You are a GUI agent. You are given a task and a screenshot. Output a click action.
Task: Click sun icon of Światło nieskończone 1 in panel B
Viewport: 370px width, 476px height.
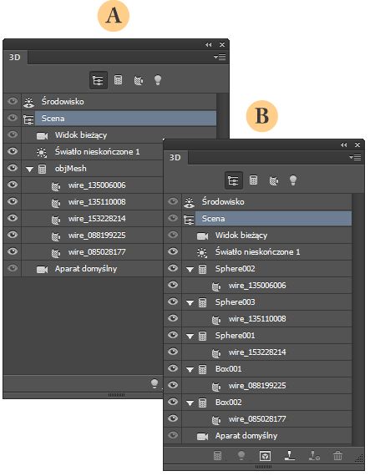point(202,252)
